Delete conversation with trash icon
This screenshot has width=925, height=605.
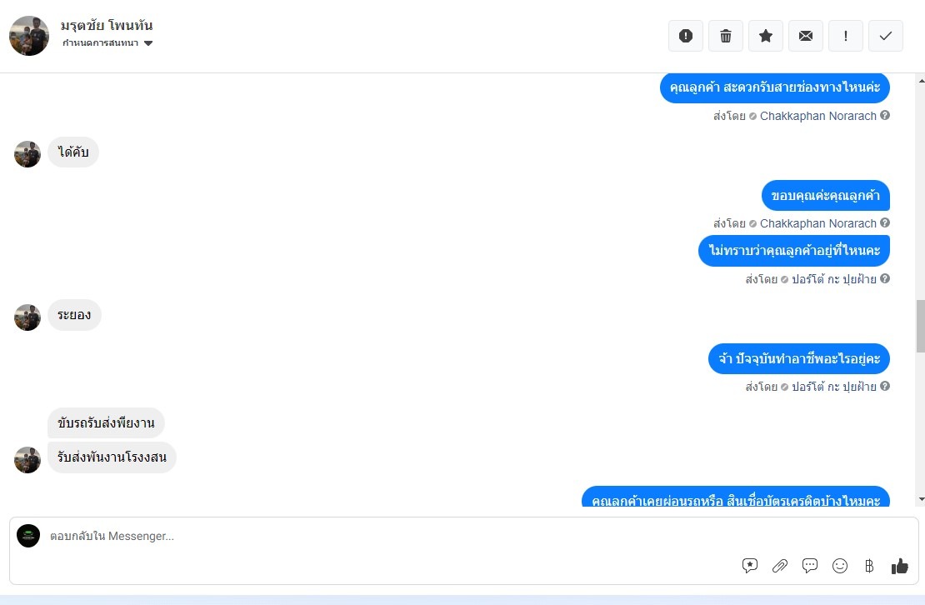click(x=726, y=36)
